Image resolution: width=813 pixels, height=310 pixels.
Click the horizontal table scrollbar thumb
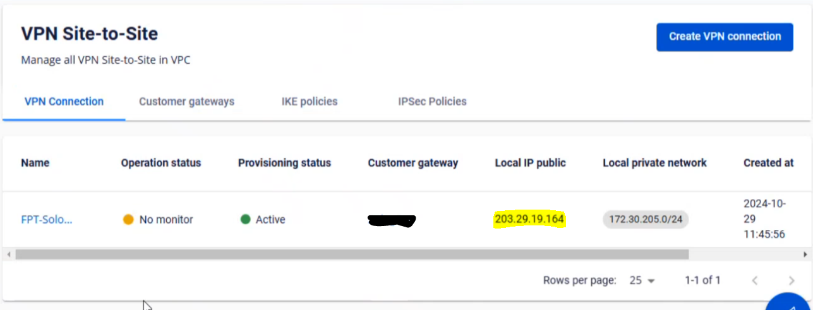click(351, 254)
